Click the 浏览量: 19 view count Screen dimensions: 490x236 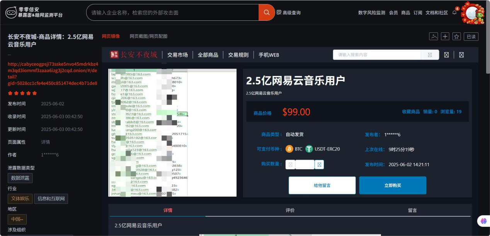point(451,112)
